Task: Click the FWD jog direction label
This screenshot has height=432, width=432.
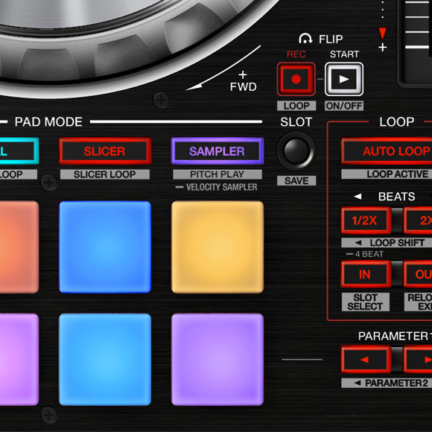Action: (244, 87)
